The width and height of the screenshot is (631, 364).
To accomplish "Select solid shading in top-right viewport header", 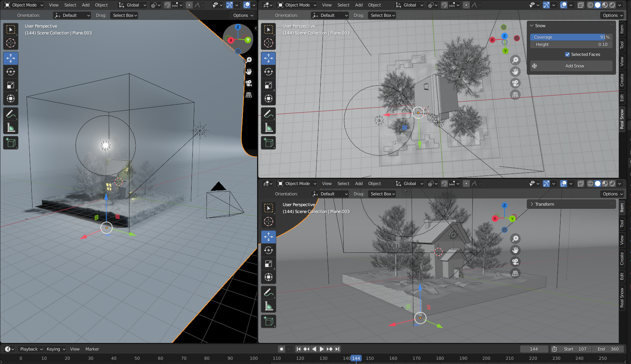I will (598, 5).
